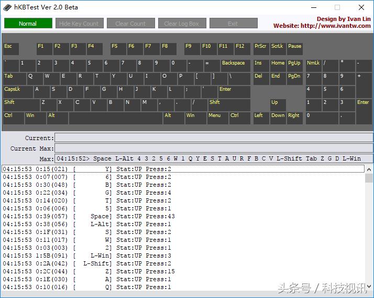374x298 pixels.
Task: Click the Current Max text field
Action: pos(214,148)
